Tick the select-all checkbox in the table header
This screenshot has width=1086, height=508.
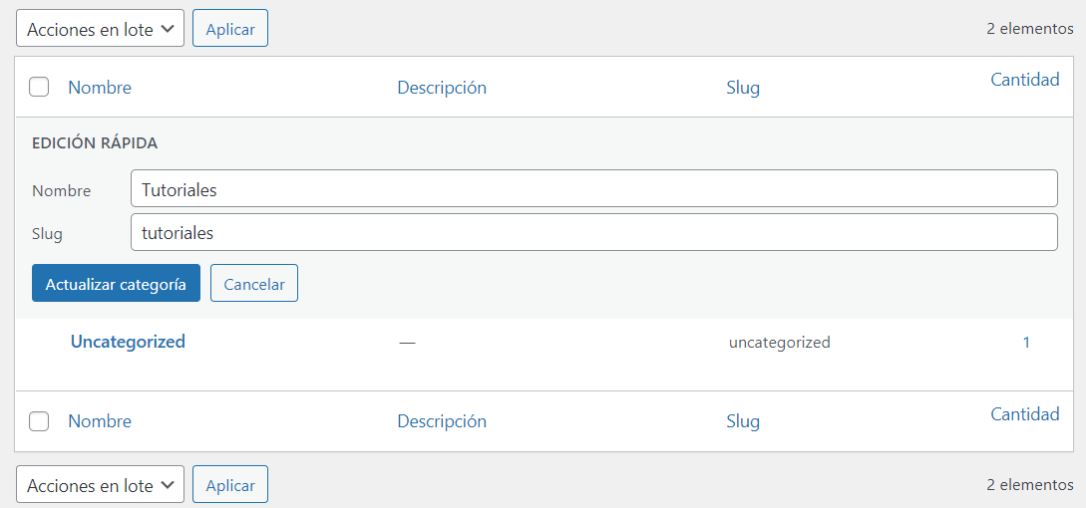point(39,87)
